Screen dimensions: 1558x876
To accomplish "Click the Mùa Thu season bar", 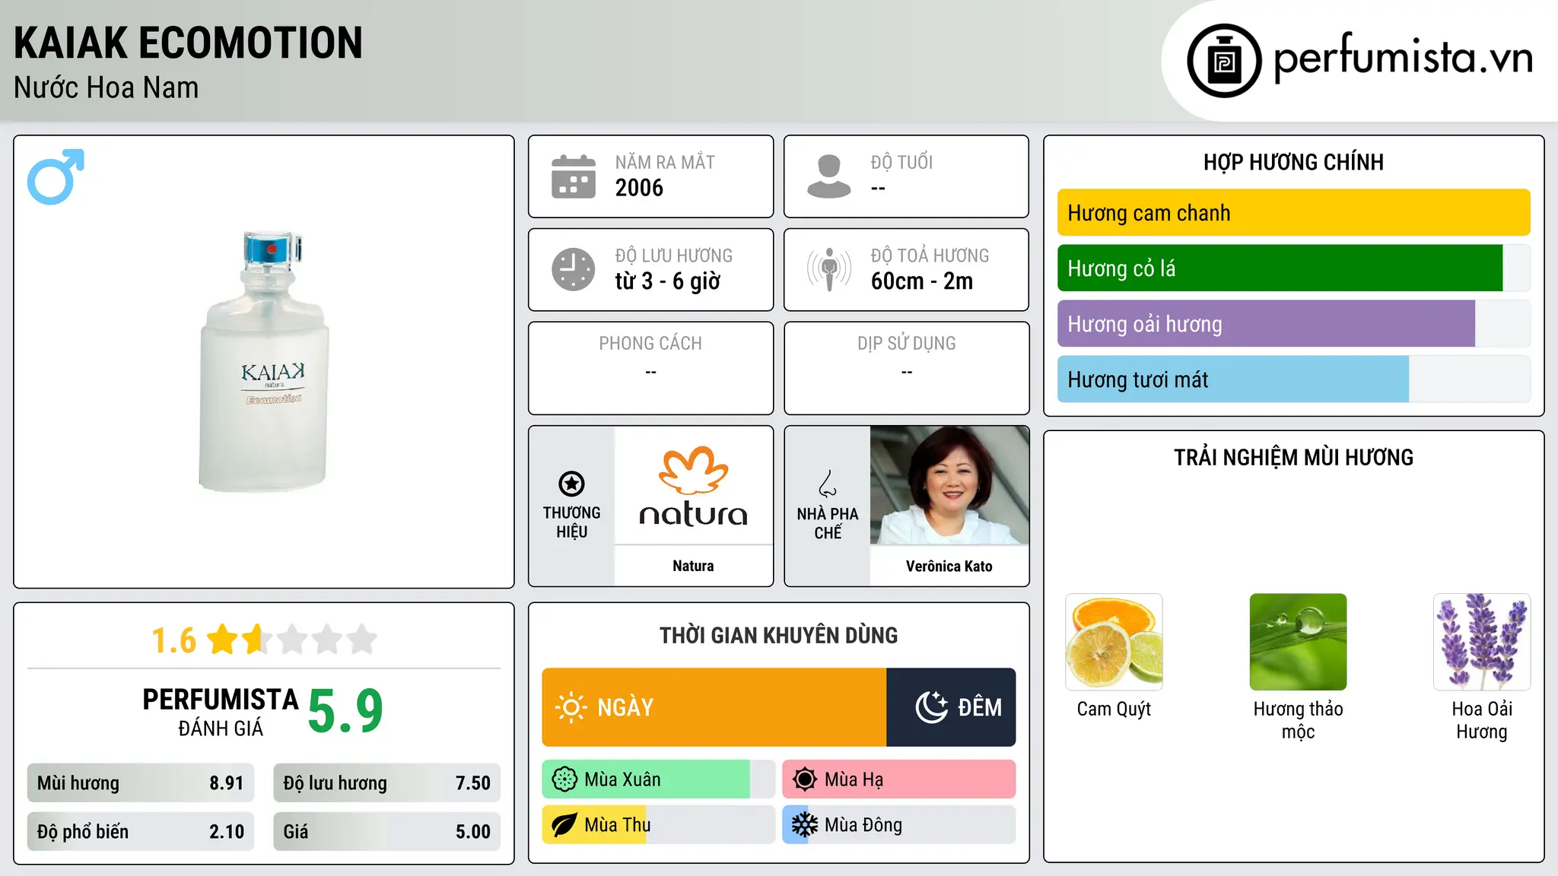I will [659, 825].
